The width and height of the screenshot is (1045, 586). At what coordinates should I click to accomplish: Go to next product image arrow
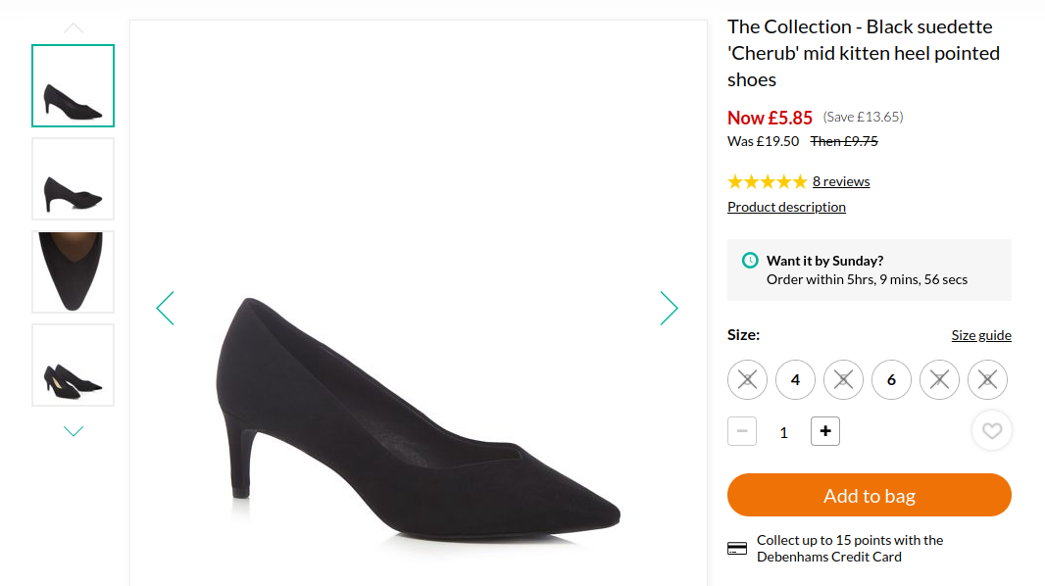(669, 308)
